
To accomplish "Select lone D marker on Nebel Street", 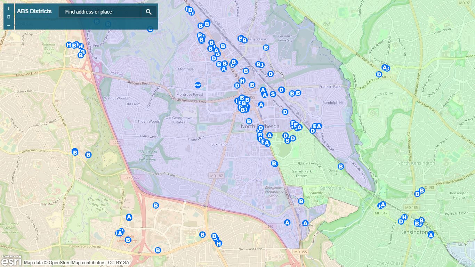I will point(285,112).
